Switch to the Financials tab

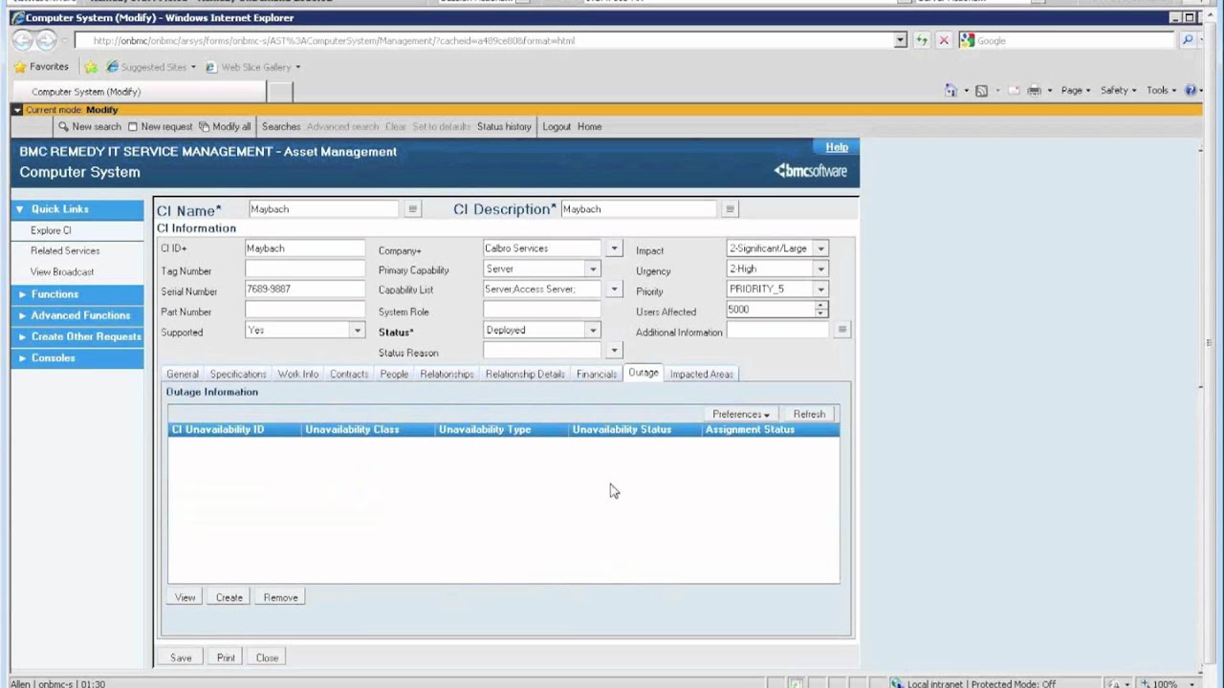[x=597, y=374]
